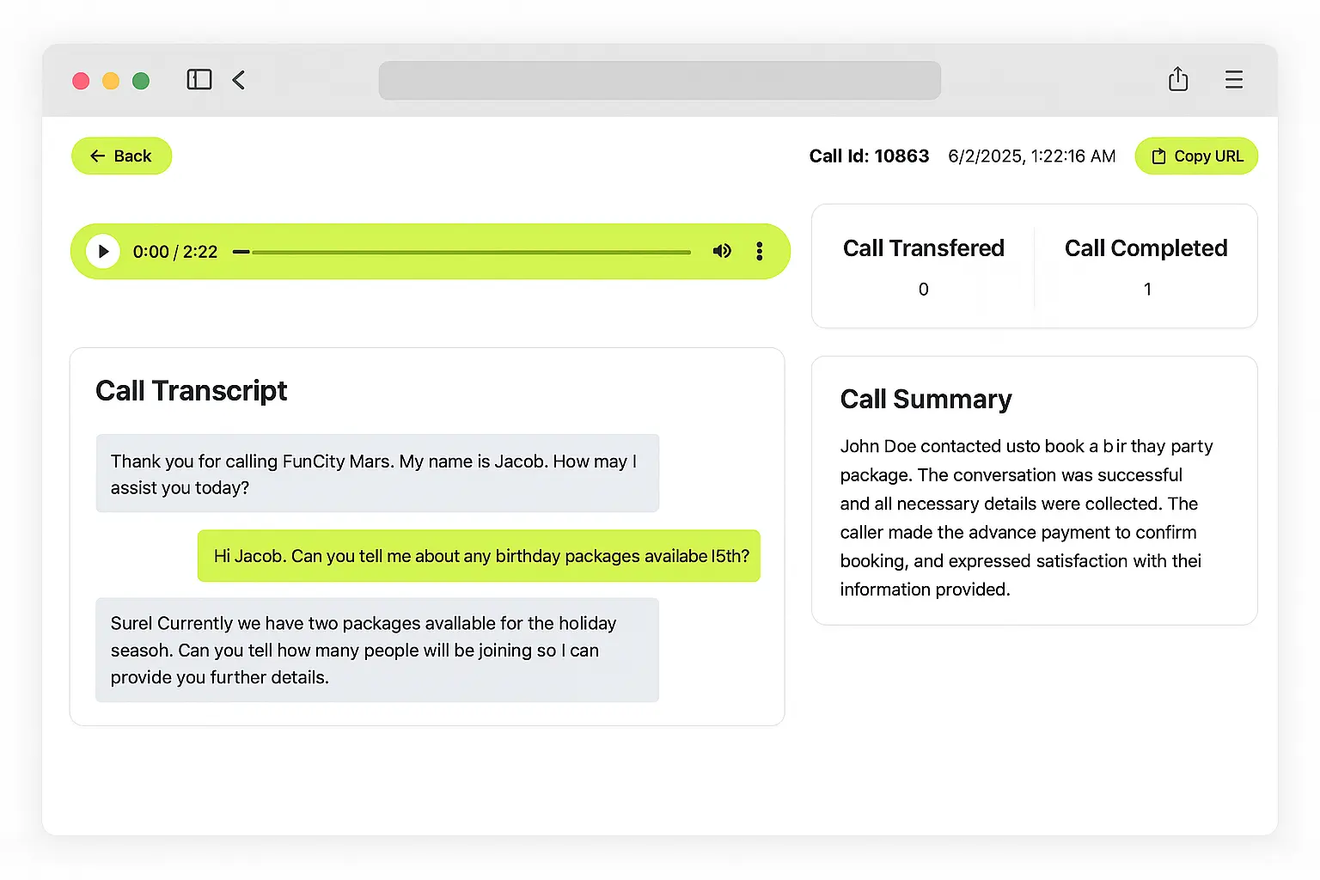Viewport: 1320px width, 880px height.
Task: Play the call recording audio
Action: (x=103, y=251)
